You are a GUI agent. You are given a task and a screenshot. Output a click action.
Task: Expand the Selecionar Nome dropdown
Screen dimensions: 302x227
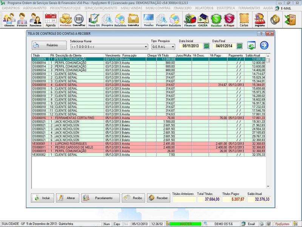coord(146,47)
